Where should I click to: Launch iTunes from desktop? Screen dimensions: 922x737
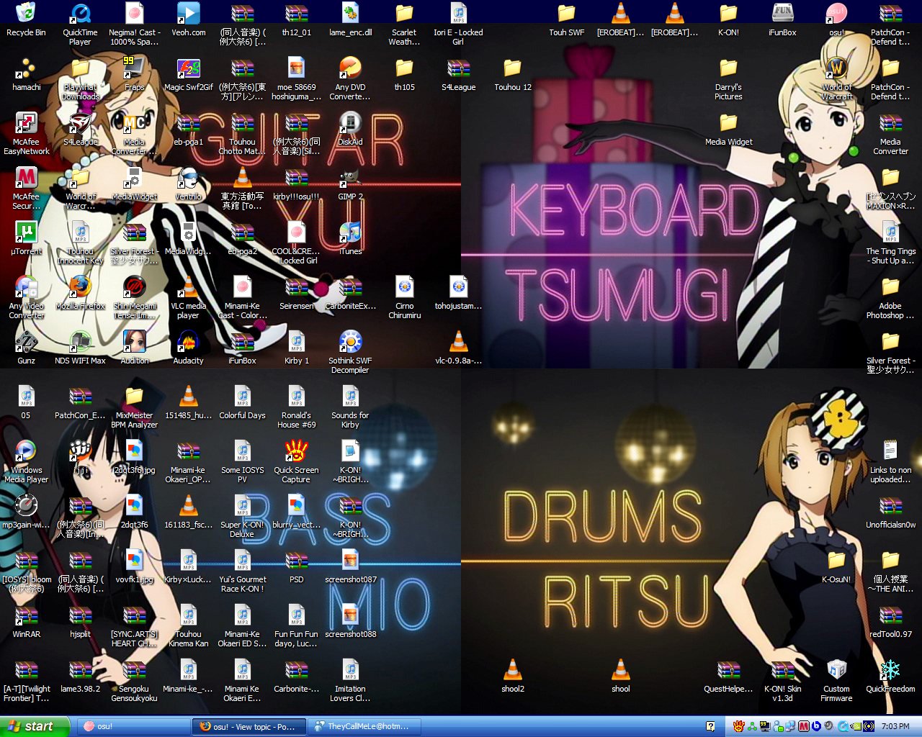pyautogui.click(x=350, y=239)
